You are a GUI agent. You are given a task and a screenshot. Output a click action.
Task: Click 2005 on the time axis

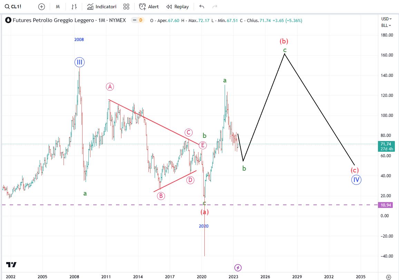42,277
